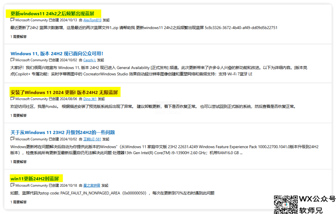Click '1 需要解答' under the Dino 米1 thread

click(19, 116)
